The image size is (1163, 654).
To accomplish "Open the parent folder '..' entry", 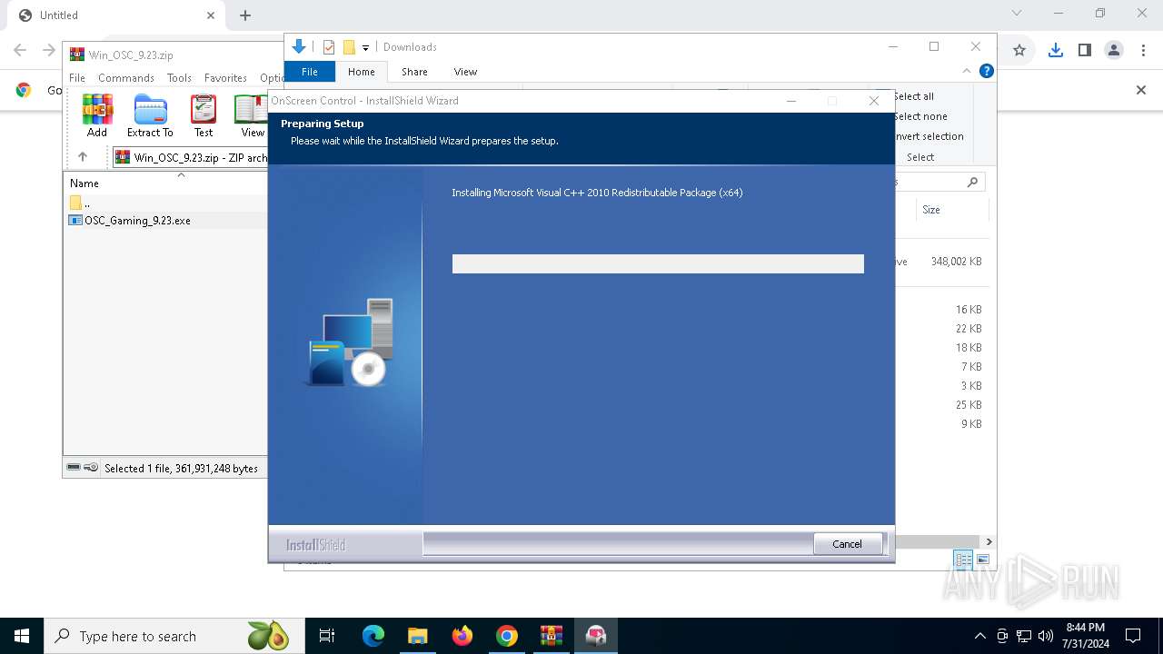I will [x=80, y=203].
